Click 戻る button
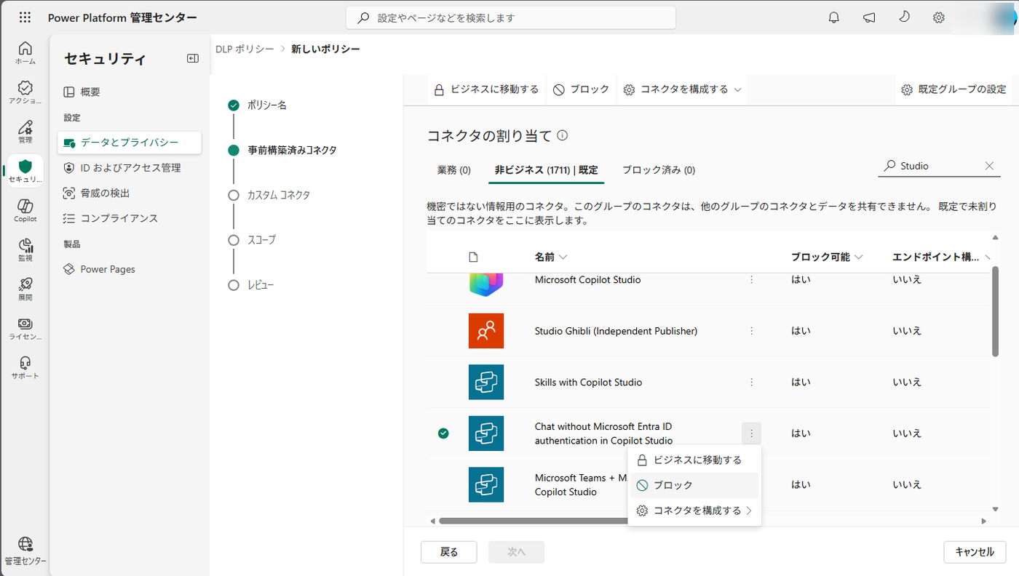Viewport: 1019px width, 576px height. click(449, 552)
